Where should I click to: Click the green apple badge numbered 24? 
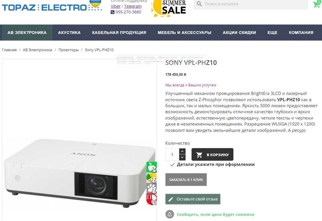tap(152, 167)
